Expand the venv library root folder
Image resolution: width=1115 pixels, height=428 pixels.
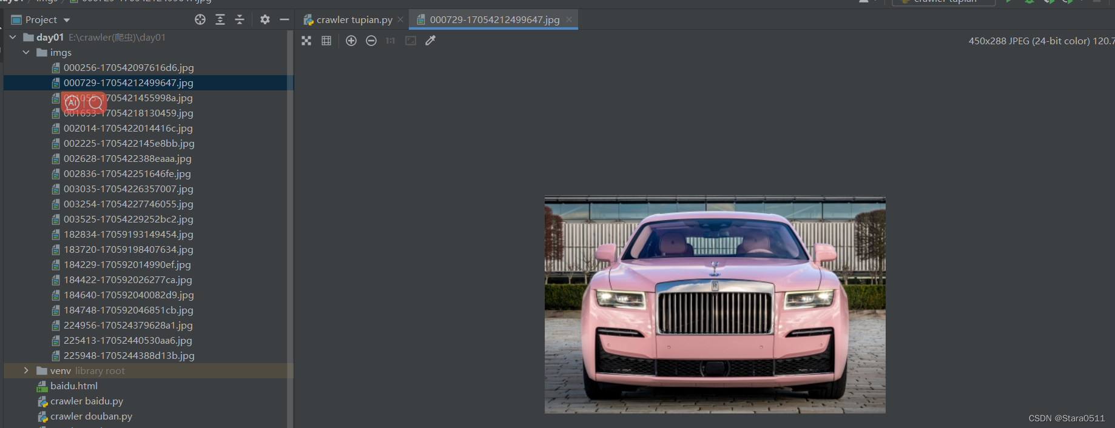(26, 370)
